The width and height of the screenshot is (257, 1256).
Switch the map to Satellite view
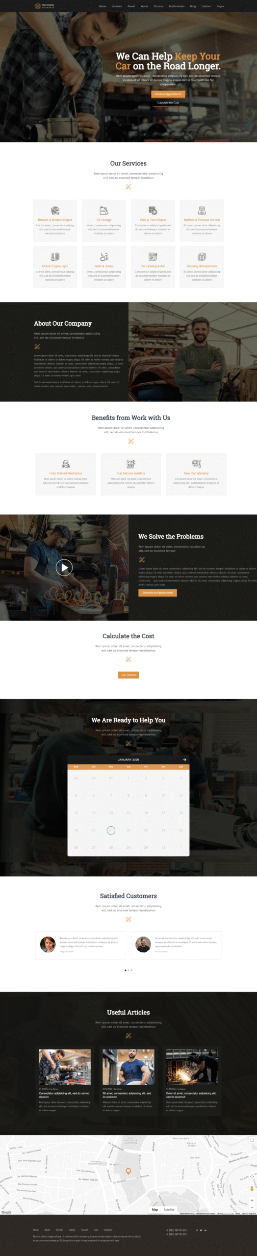coord(169,1209)
